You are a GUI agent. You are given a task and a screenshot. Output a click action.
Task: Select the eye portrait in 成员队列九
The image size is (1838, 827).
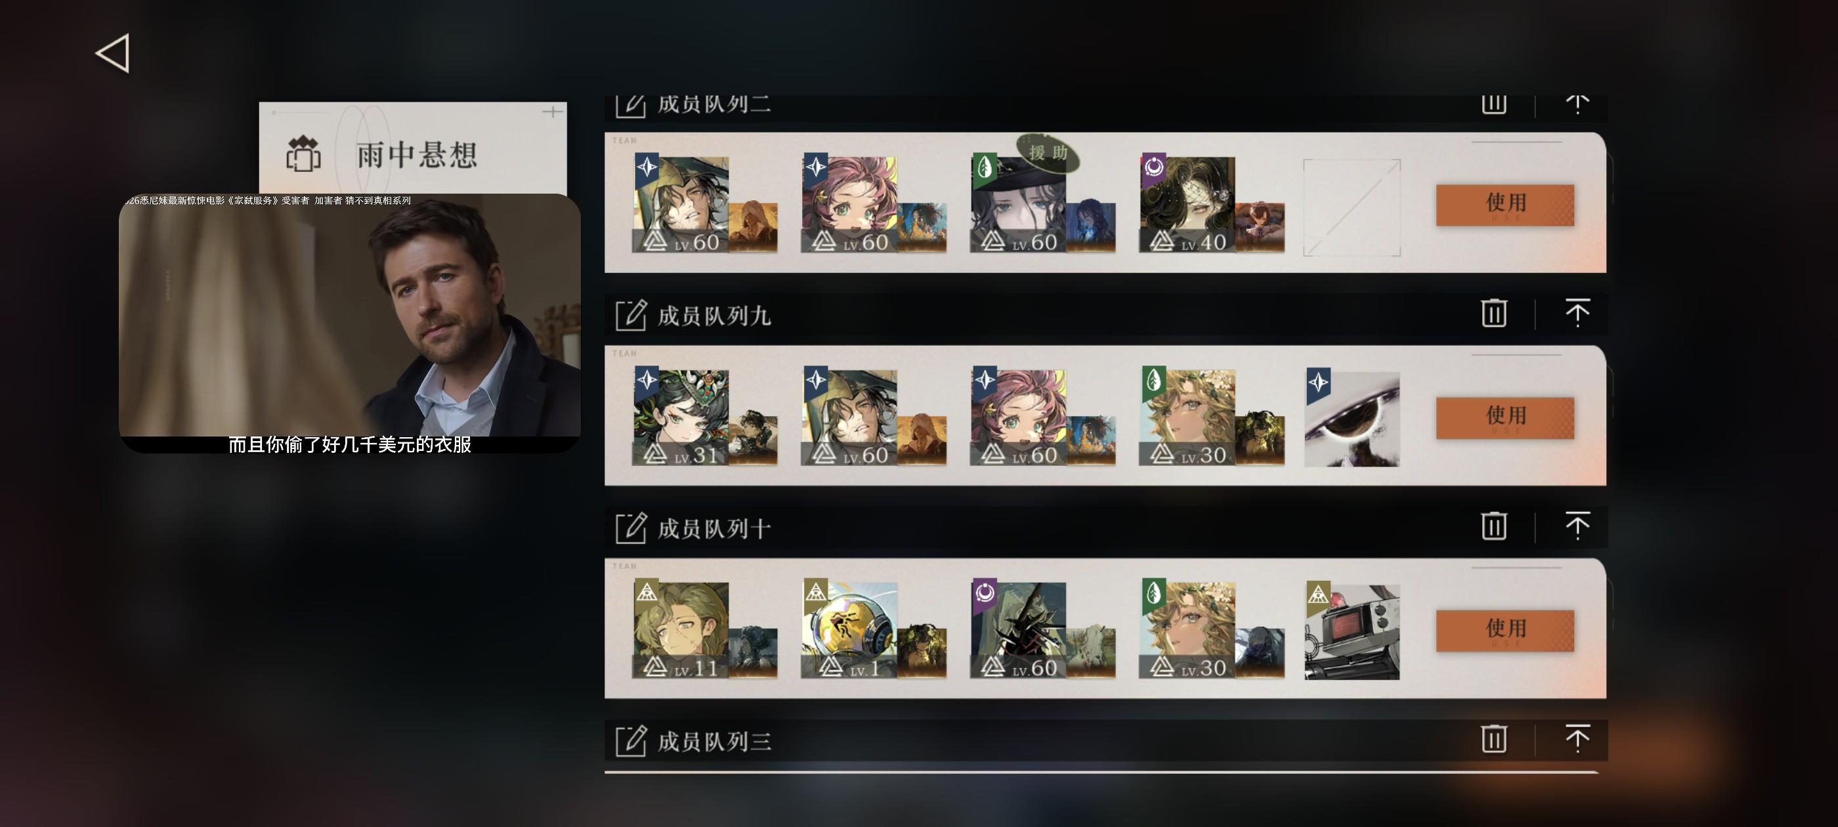tap(1352, 419)
